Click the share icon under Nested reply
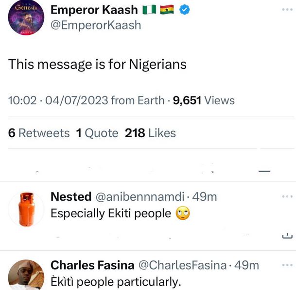Screen dimensions: 296x290 [x=287, y=236]
